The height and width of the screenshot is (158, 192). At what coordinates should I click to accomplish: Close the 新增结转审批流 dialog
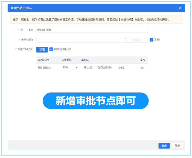180,8
